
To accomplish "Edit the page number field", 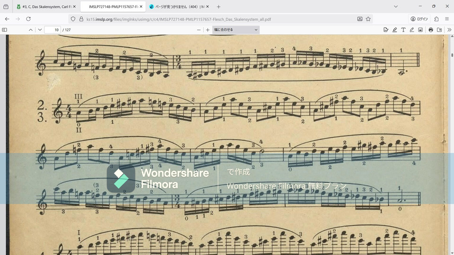I will pyautogui.click(x=52, y=30).
